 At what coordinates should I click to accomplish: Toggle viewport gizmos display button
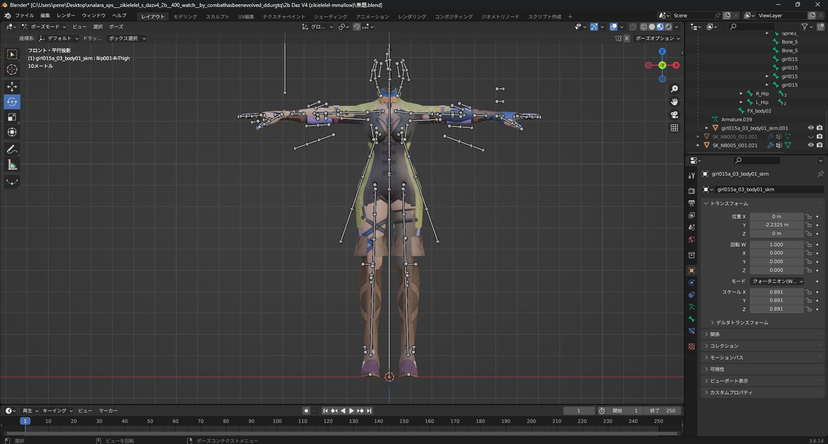tap(594, 27)
